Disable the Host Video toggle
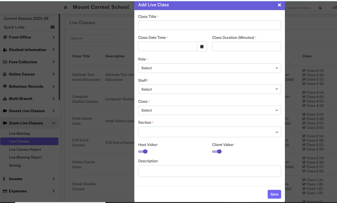This screenshot has height=203, width=337. (x=143, y=151)
